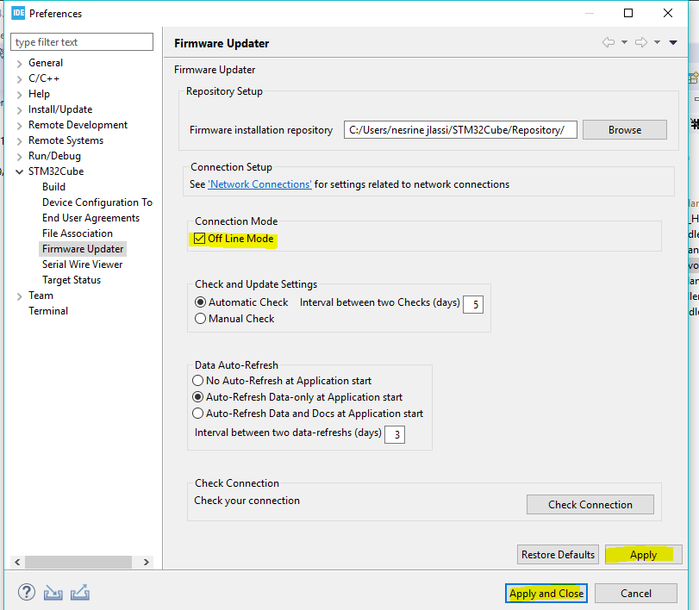This screenshot has width=699, height=610.
Task: Select the Terminal preference page
Action: pos(48,311)
